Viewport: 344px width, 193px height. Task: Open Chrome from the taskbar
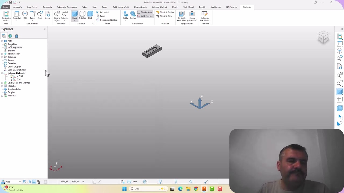196,189
